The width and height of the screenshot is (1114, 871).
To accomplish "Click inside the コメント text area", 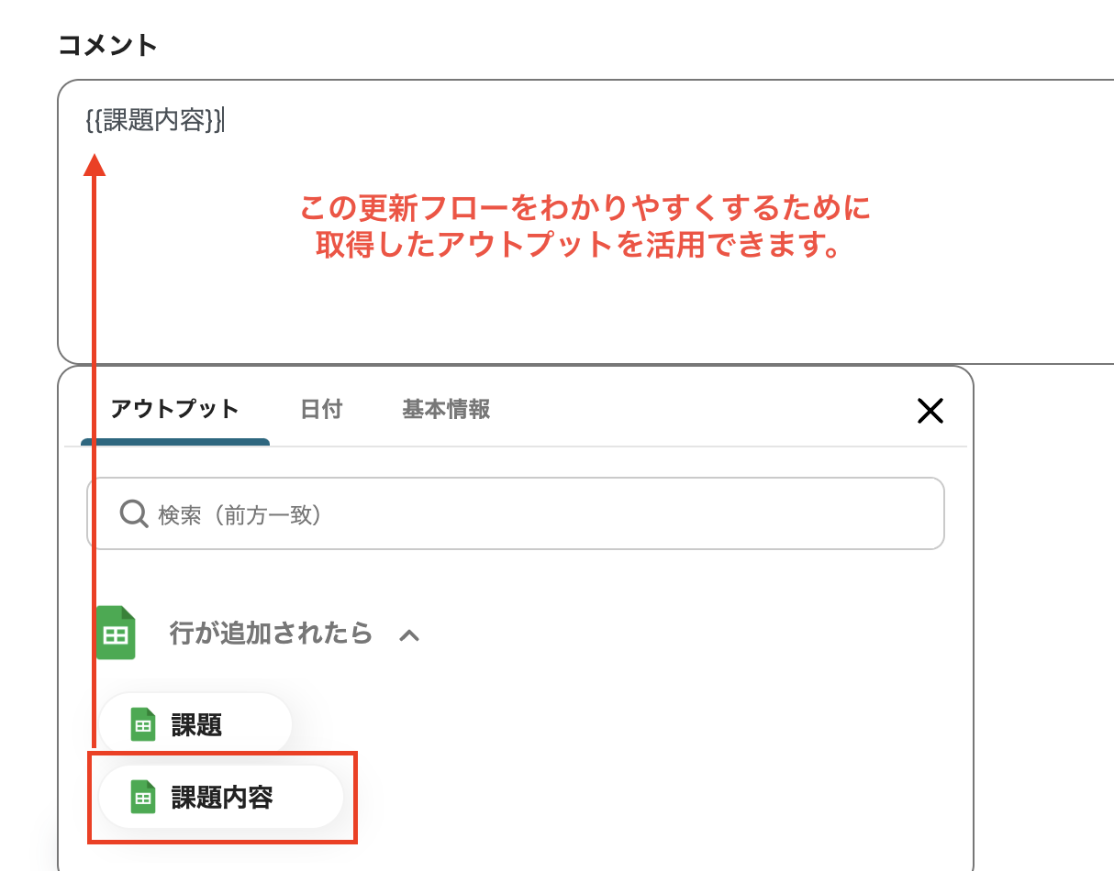I will coord(587,222).
